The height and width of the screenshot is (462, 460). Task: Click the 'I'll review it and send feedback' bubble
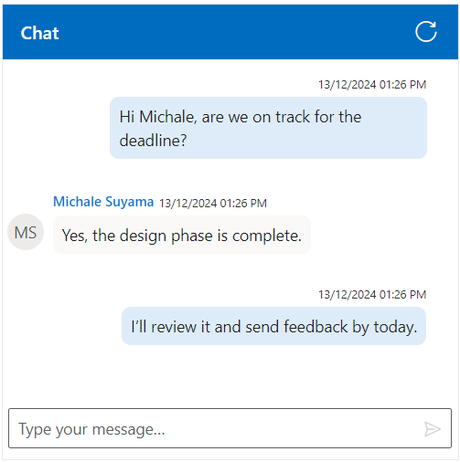pos(273,326)
